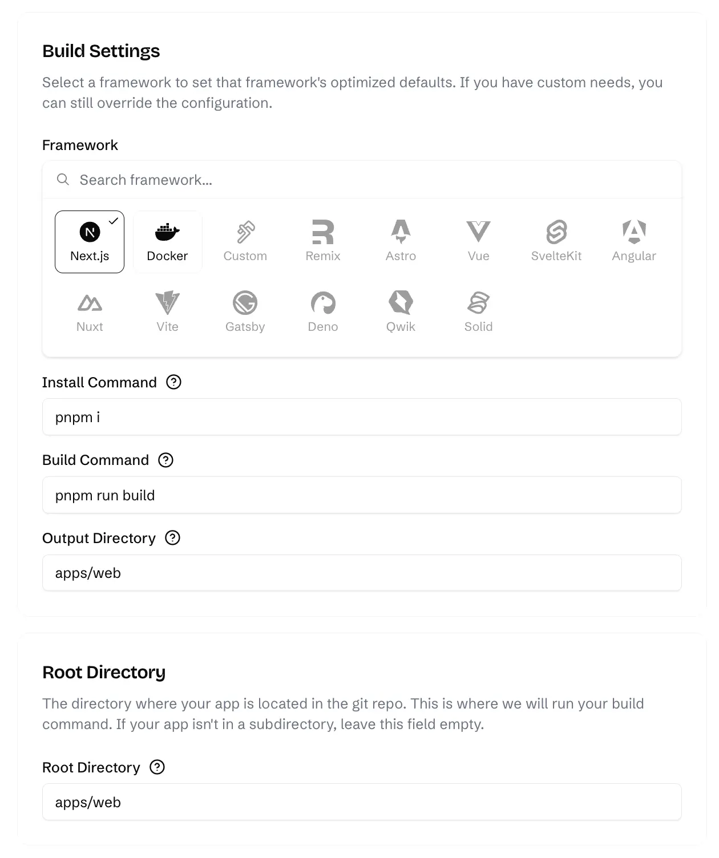The height and width of the screenshot is (858, 719).
Task: Click the Root Directory help icon
Action: click(x=157, y=767)
